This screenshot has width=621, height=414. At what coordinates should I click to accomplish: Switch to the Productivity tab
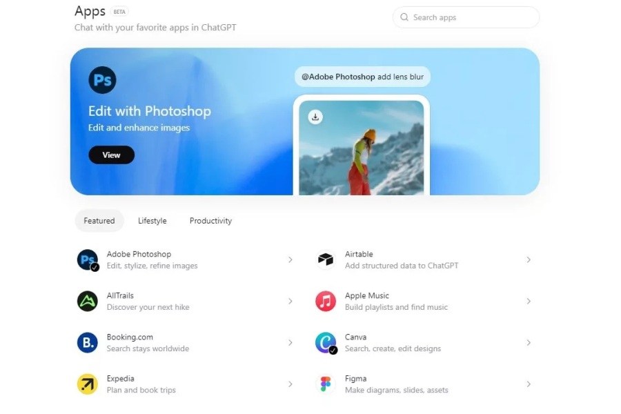tap(210, 221)
